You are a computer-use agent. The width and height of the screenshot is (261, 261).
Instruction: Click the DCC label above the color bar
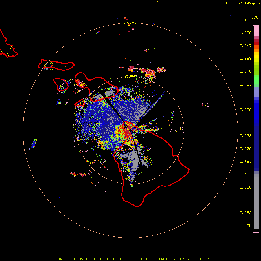click(255, 17)
